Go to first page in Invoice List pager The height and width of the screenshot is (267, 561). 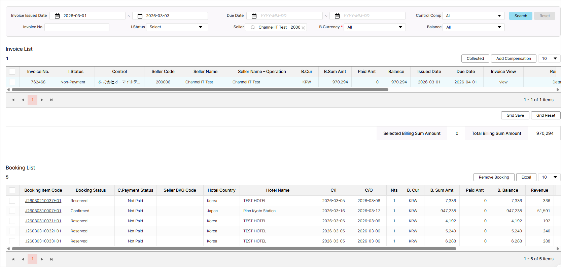point(13,100)
